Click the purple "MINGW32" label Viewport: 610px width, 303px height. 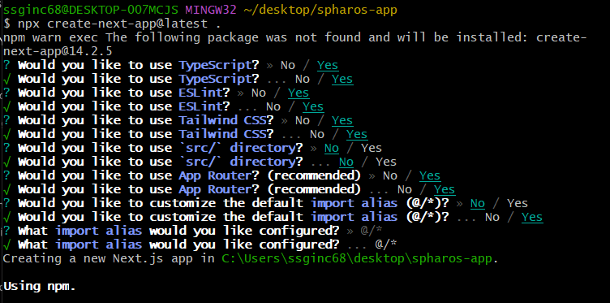pos(210,10)
